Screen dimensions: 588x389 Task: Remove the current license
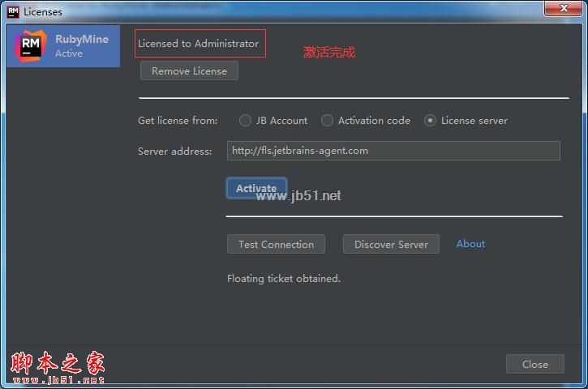click(189, 71)
